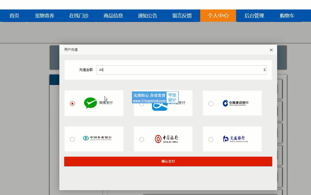Select the Bank of Communications radio button
The height and width of the screenshot is (195, 311).
[x=211, y=139]
